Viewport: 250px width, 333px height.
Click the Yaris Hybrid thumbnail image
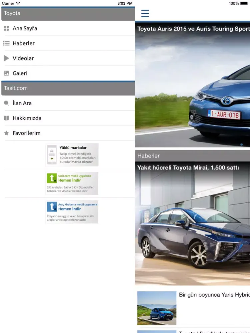(x=157, y=308)
